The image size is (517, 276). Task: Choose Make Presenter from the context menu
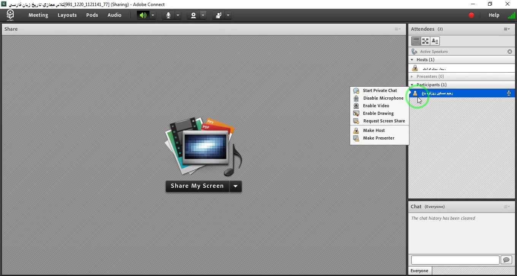coord(378,138)
